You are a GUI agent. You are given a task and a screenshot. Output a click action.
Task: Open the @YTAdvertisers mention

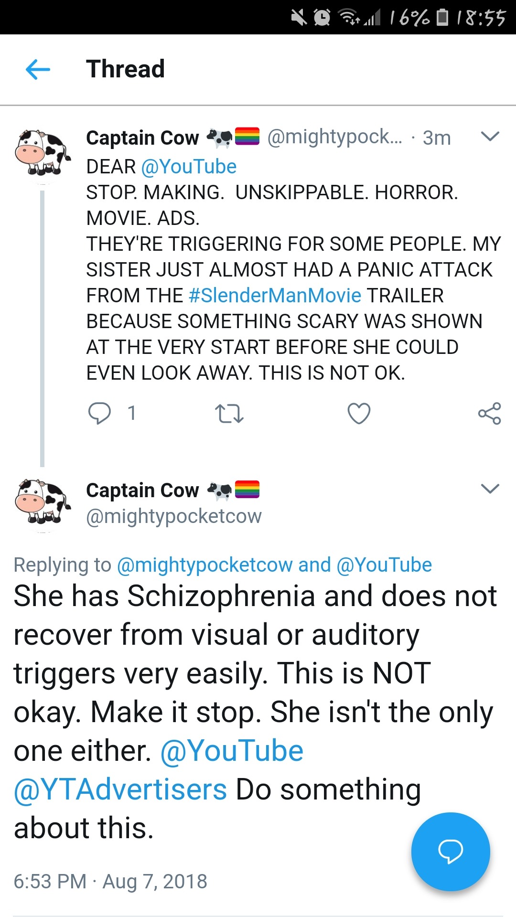point(120,789)
